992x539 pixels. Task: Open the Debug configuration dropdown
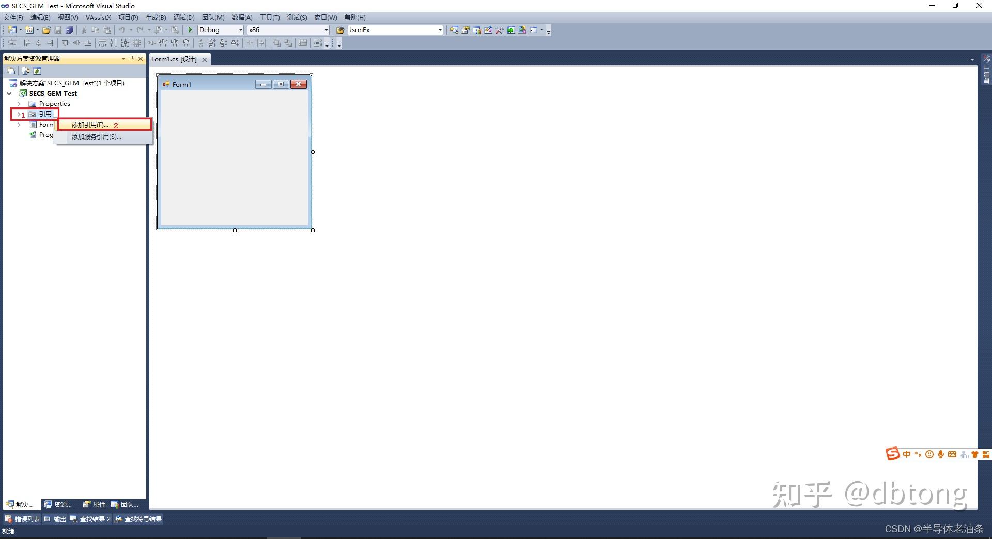(x=240, y=29)
